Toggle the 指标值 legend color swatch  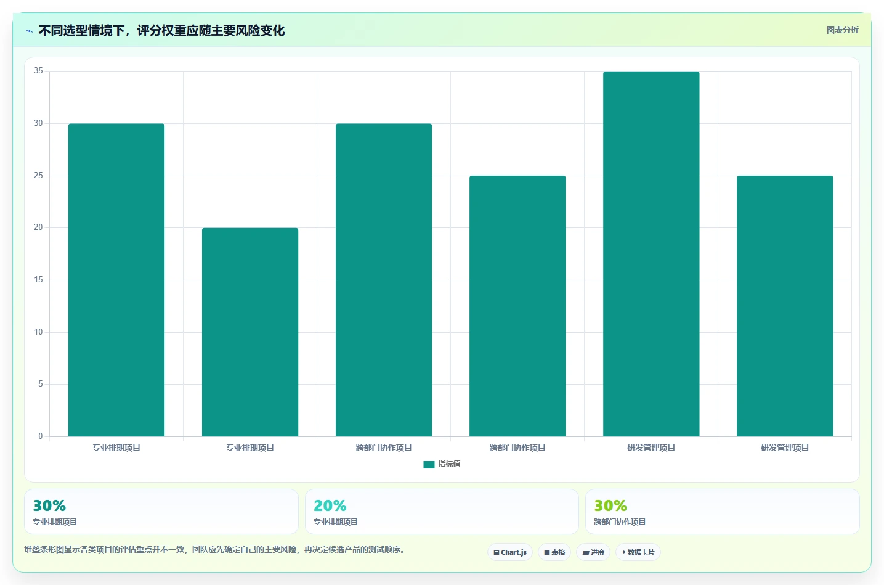point(429,464)
